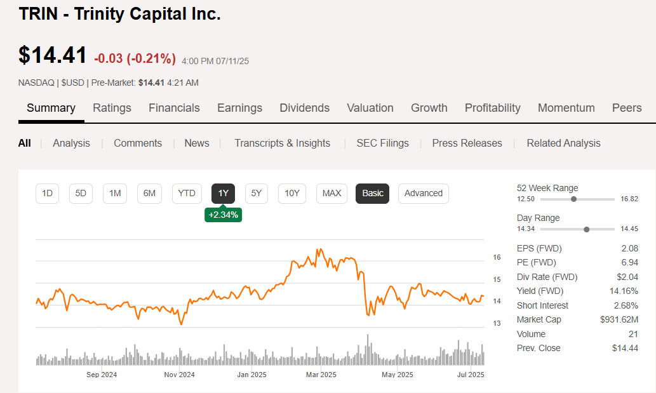Open the Peers tab
Screen dimensions: 656x393
pyautogui.click(x=627, y=108)
